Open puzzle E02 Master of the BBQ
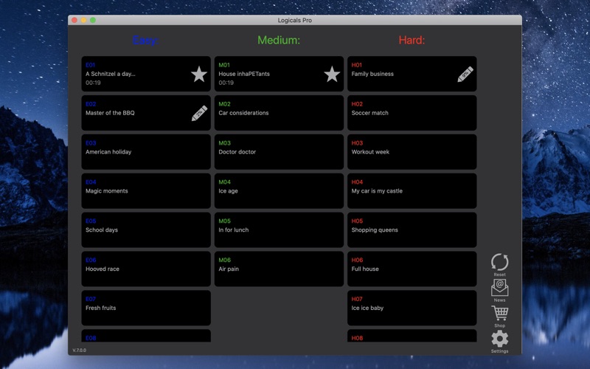Viewport: 590px width, 369px height. pyautogui.click(x=146, y=113)
